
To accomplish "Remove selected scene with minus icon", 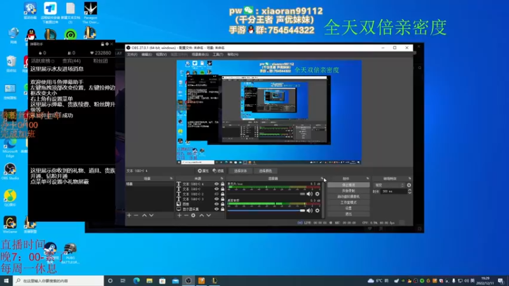I will click(x=136, y=215).
